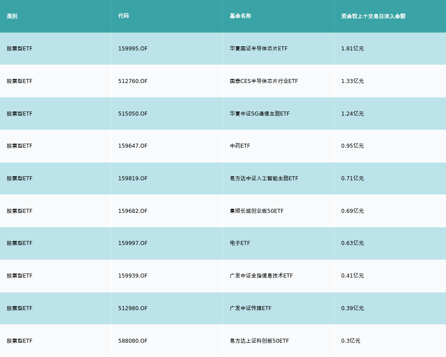Click 股票型ETF in the 588080.OF row
This screenshot has width=446, height=357.
point(20,341)
